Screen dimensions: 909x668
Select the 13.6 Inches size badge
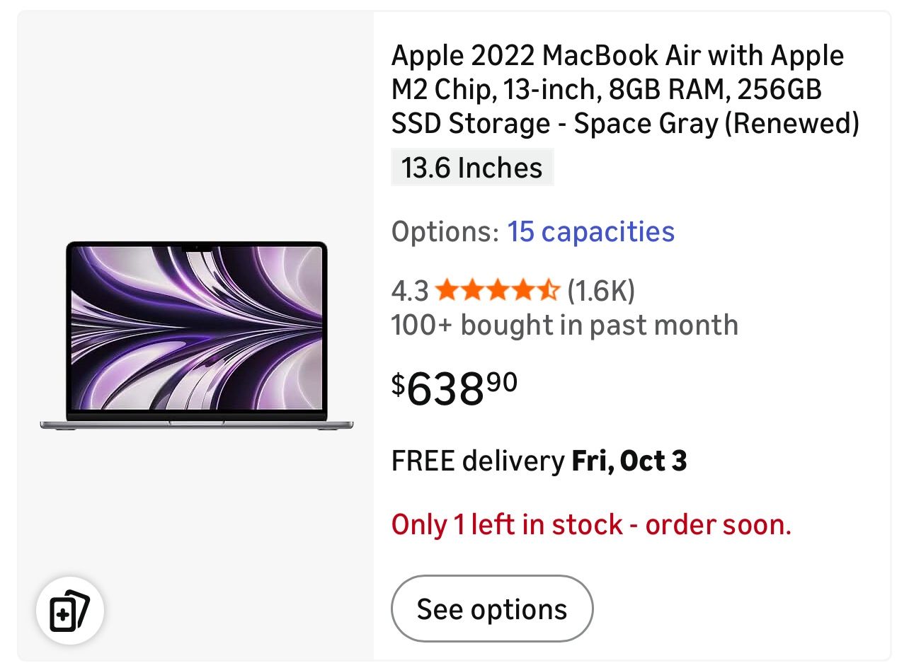point(472,168)
